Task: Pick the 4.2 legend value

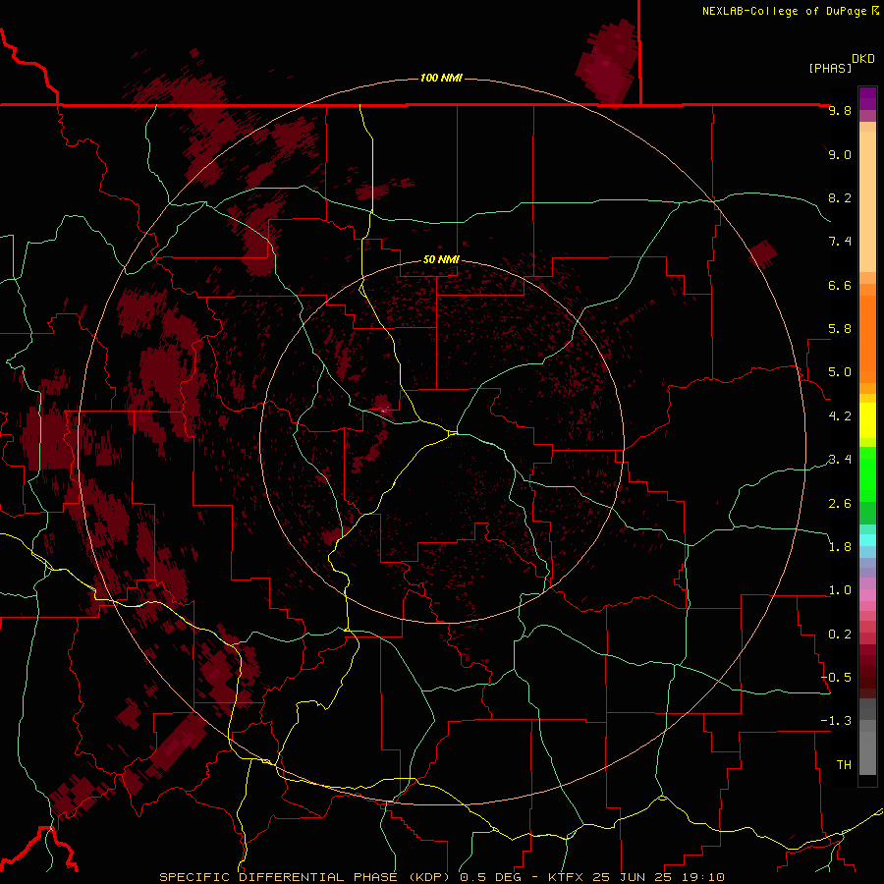Action: pos(840,416)
